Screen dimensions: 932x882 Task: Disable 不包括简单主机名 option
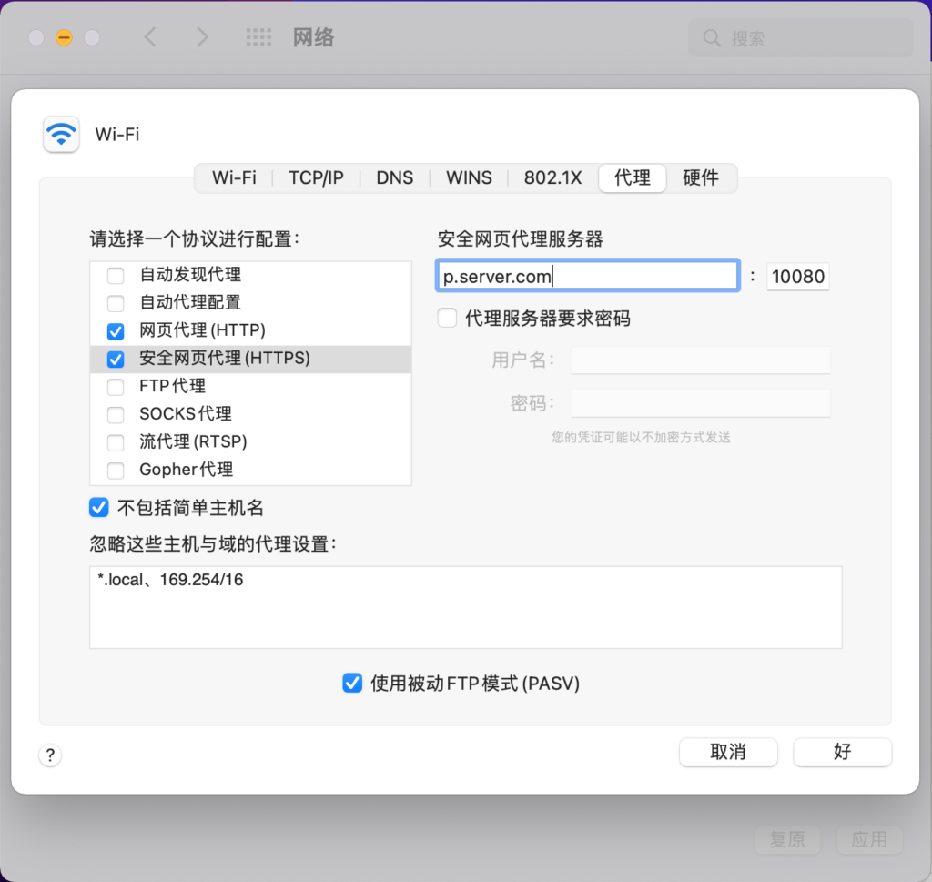[x=98, y=507]
